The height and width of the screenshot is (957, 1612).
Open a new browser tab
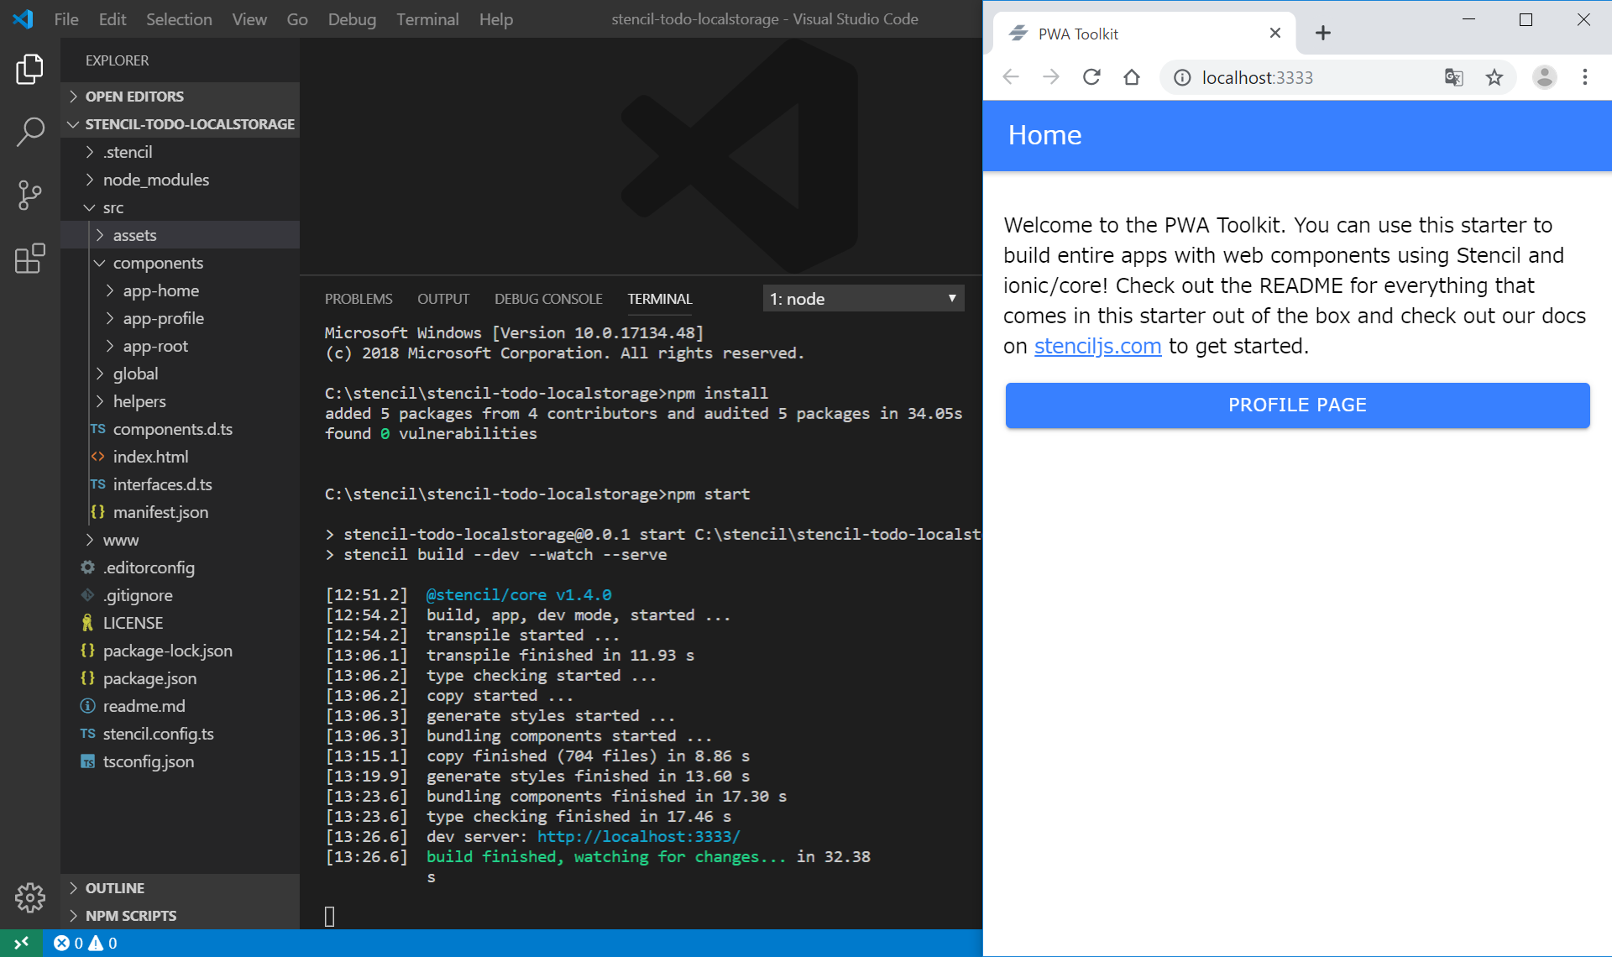pyautogui.click(x=1323, y=33)
